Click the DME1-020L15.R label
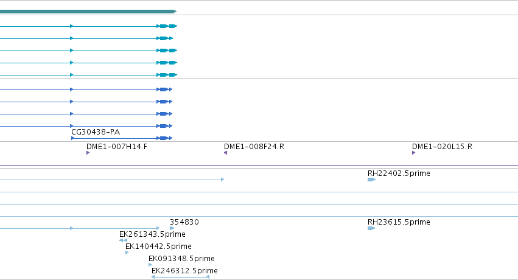Viewport: 518px width, 280px height. pyautogui.click(x=442, y=147)
